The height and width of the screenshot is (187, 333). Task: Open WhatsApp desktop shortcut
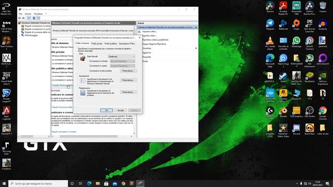[x=297, y=42]
